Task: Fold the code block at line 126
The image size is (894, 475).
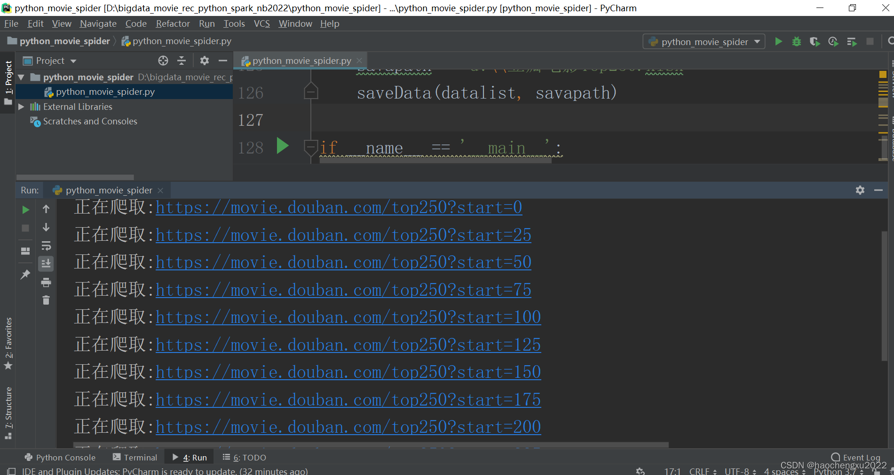Action: [311, 91]
